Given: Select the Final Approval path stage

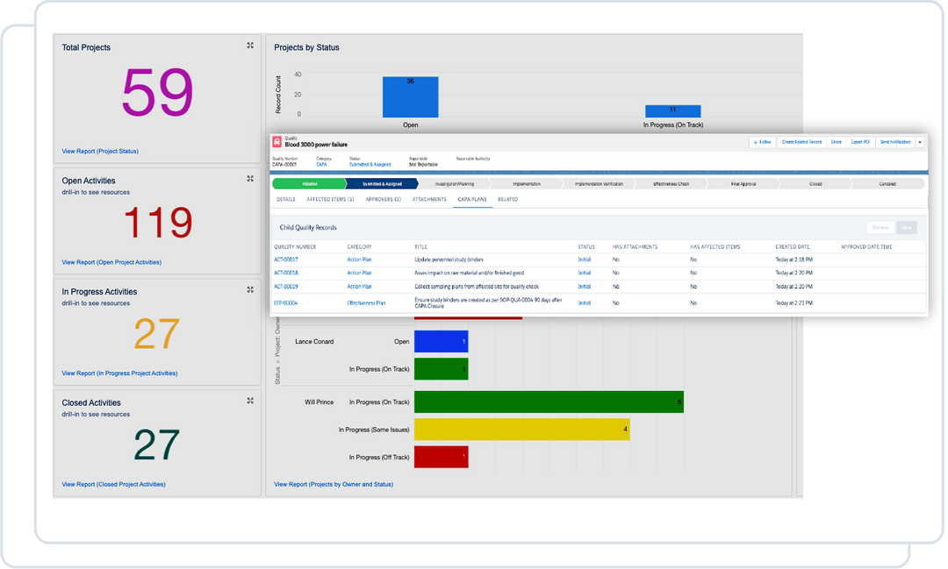Looking at the screenshot, I should [744, 184].
